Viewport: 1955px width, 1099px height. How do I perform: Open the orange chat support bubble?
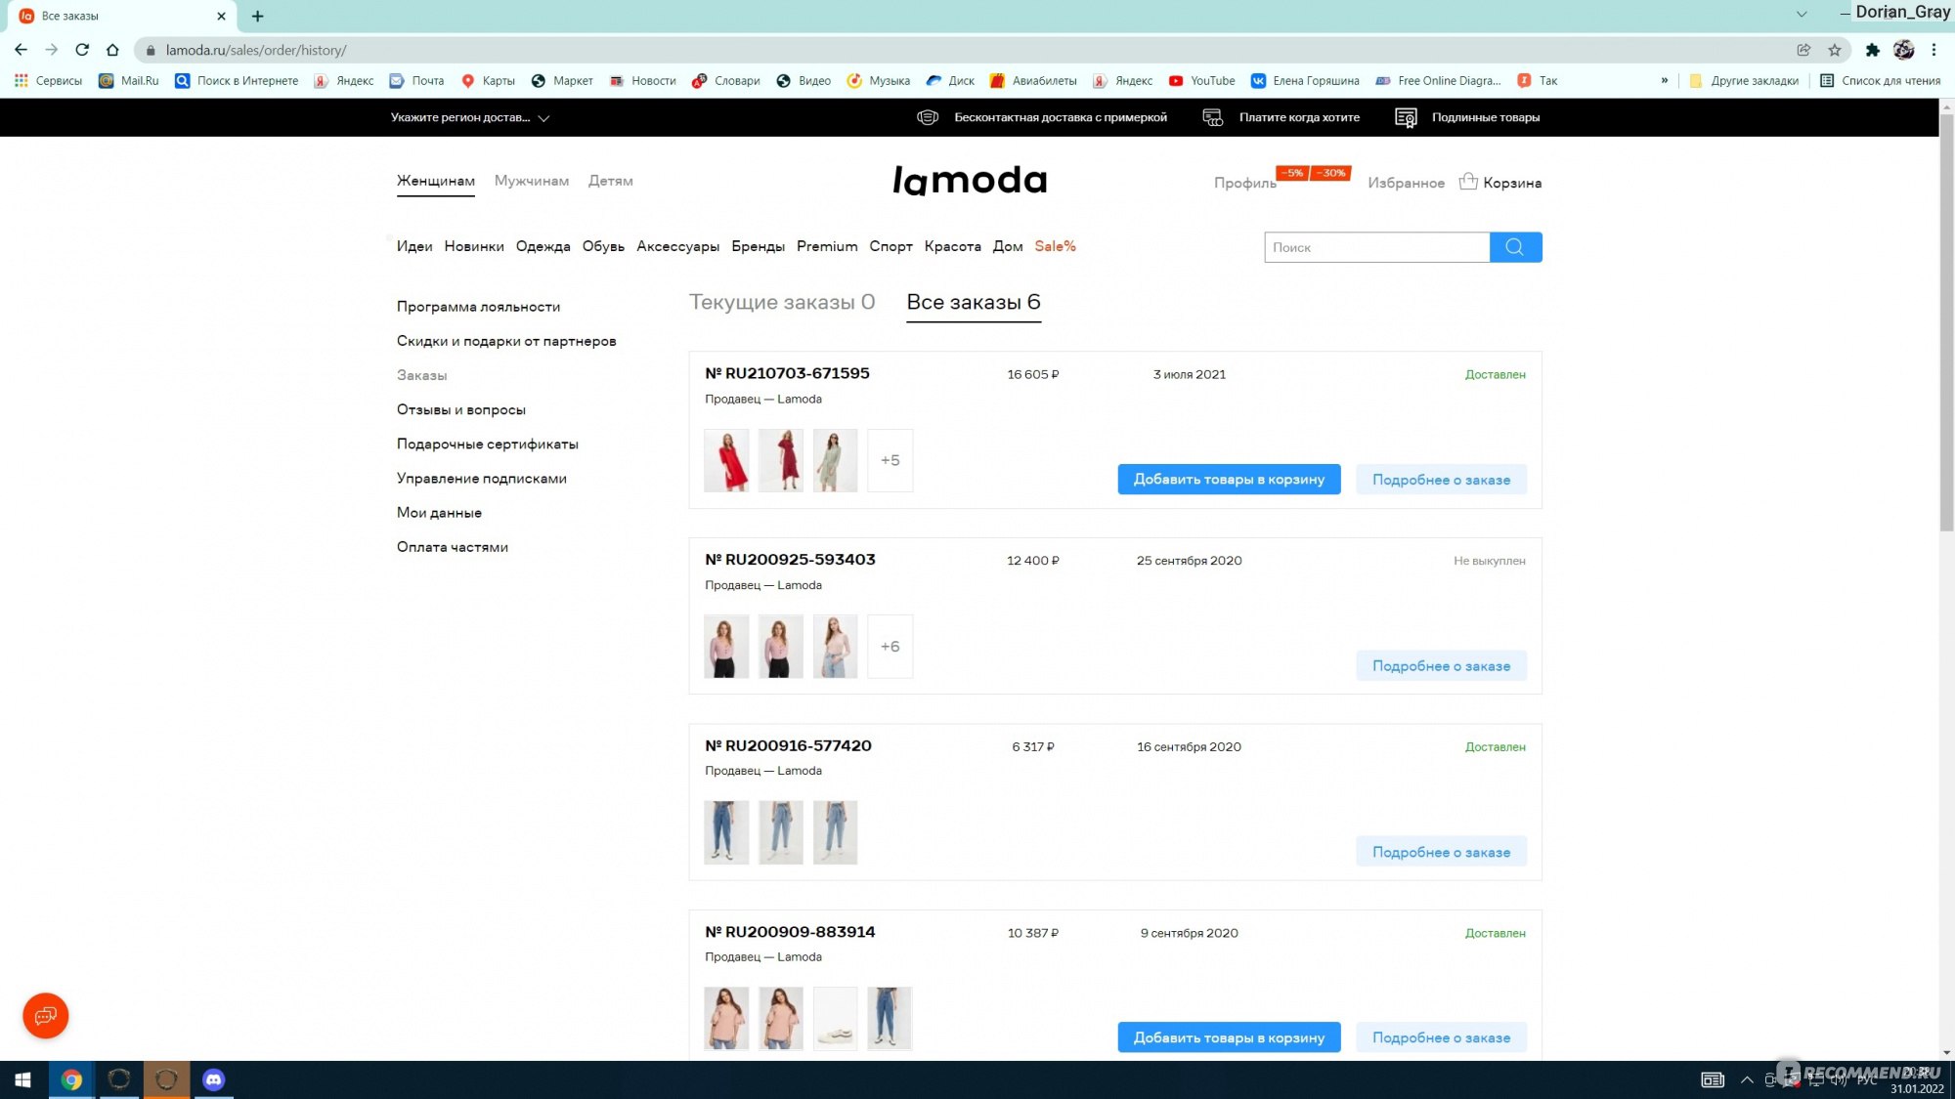coord(45,1016)
